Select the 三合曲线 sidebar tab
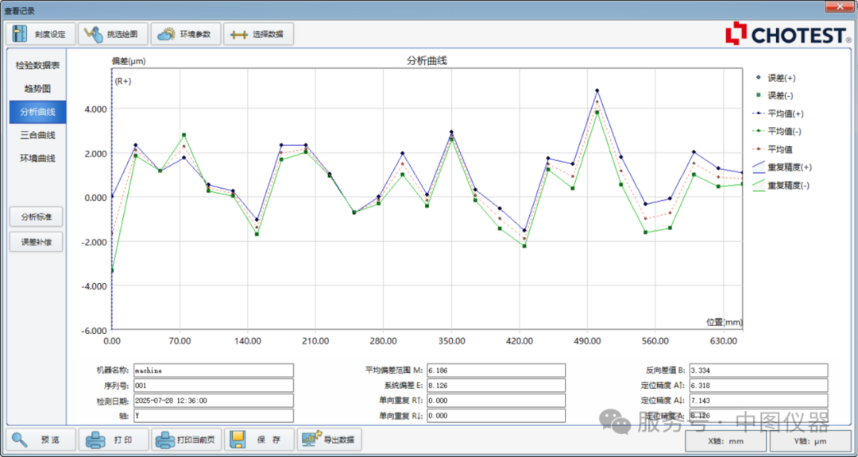This screenshot has width=858, height=457. [x=37, y=135]
